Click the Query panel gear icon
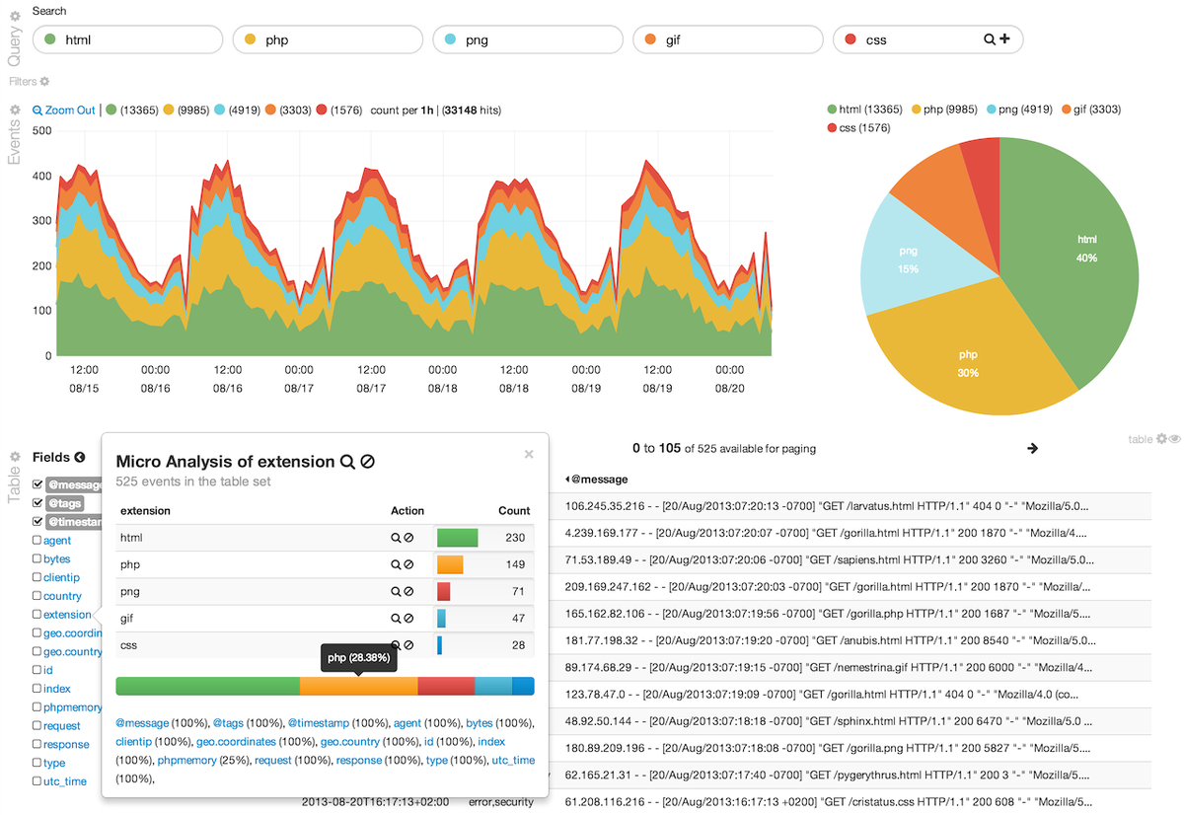The width and height of the screenshot is (1184, 815). [x=15, y=17]
